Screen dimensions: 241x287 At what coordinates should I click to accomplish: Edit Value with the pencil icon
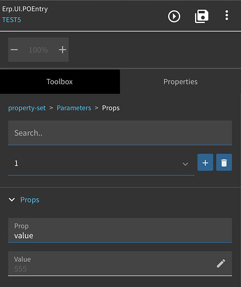point(221,263)
